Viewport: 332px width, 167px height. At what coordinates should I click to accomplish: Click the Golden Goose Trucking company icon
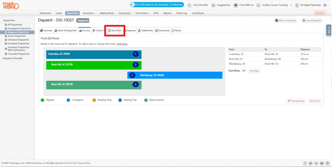[258, 5]
